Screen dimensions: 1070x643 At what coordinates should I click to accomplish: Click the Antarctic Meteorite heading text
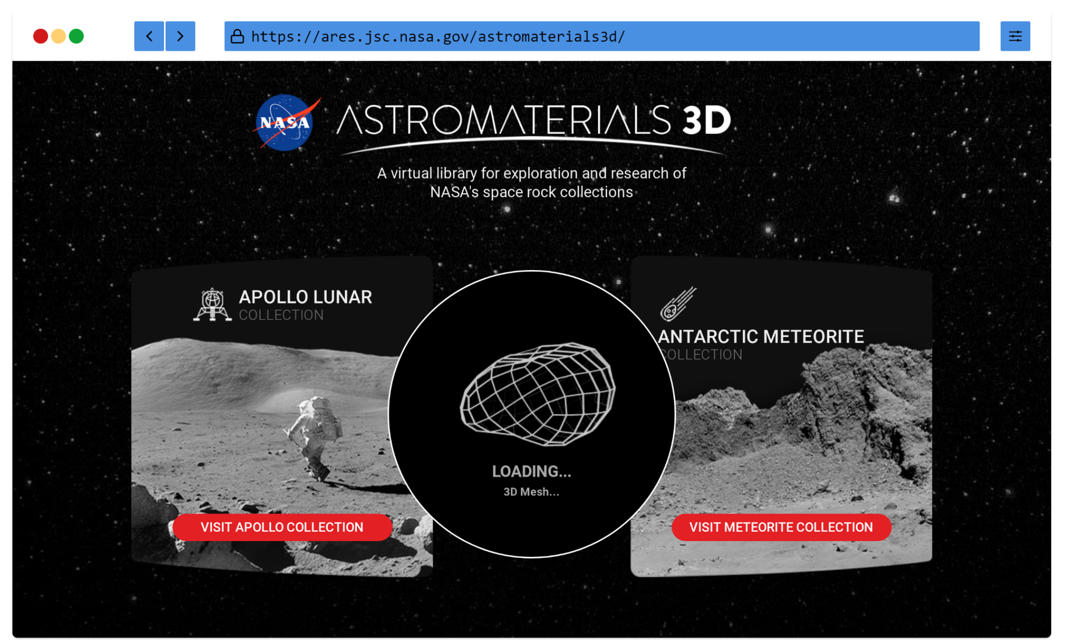761,337
